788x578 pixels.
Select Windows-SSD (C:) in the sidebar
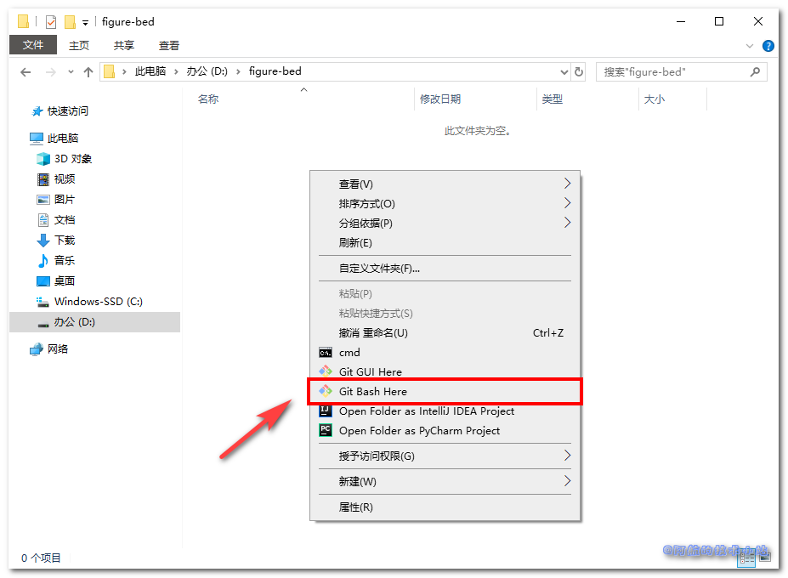coord(98,302)
